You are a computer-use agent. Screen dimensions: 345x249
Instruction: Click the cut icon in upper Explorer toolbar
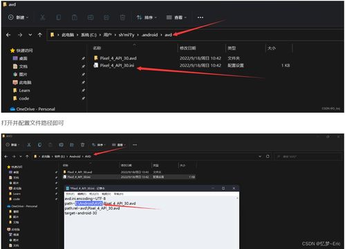pyautogui.click(x=43, y=17)
